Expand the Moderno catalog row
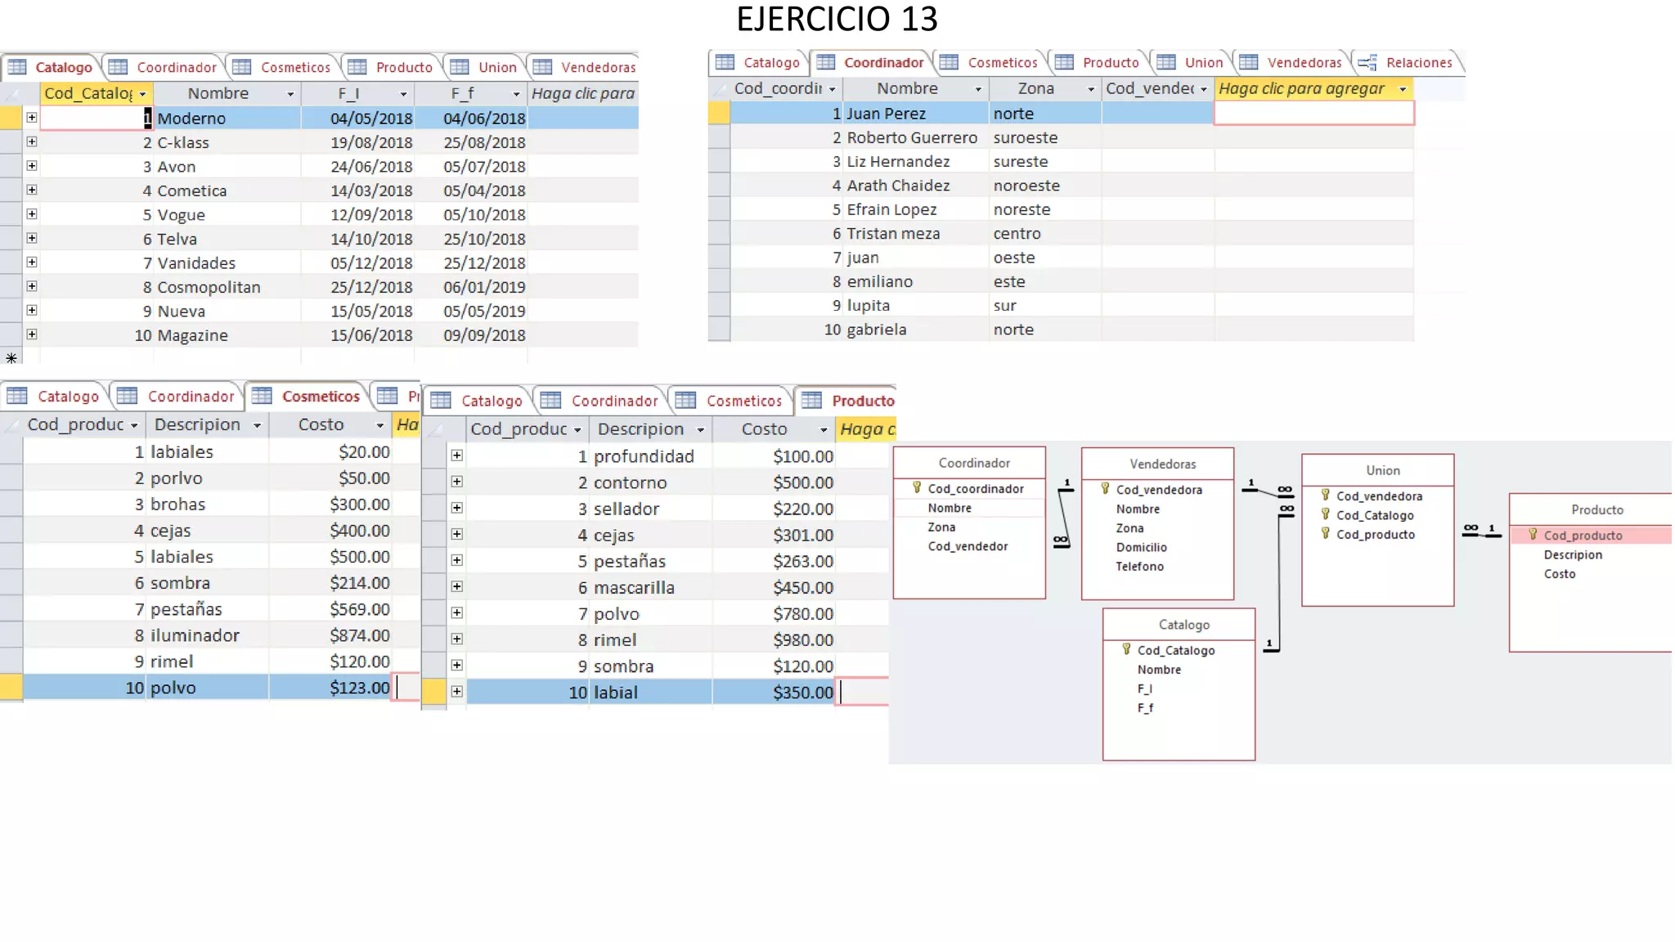This screenshot has width=1675, height=942. (31, 118)
